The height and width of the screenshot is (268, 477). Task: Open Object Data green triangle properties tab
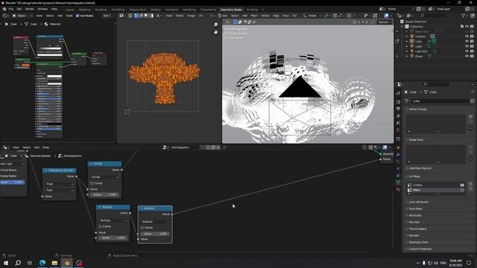pos(398,182)
